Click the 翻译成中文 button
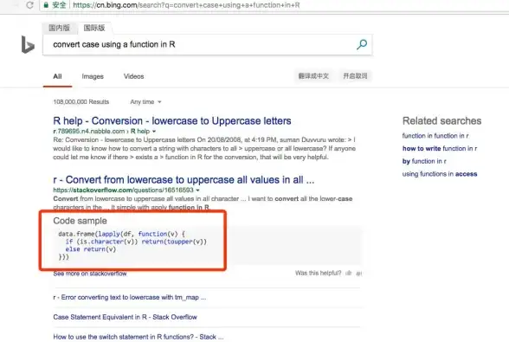 [313, 76]
